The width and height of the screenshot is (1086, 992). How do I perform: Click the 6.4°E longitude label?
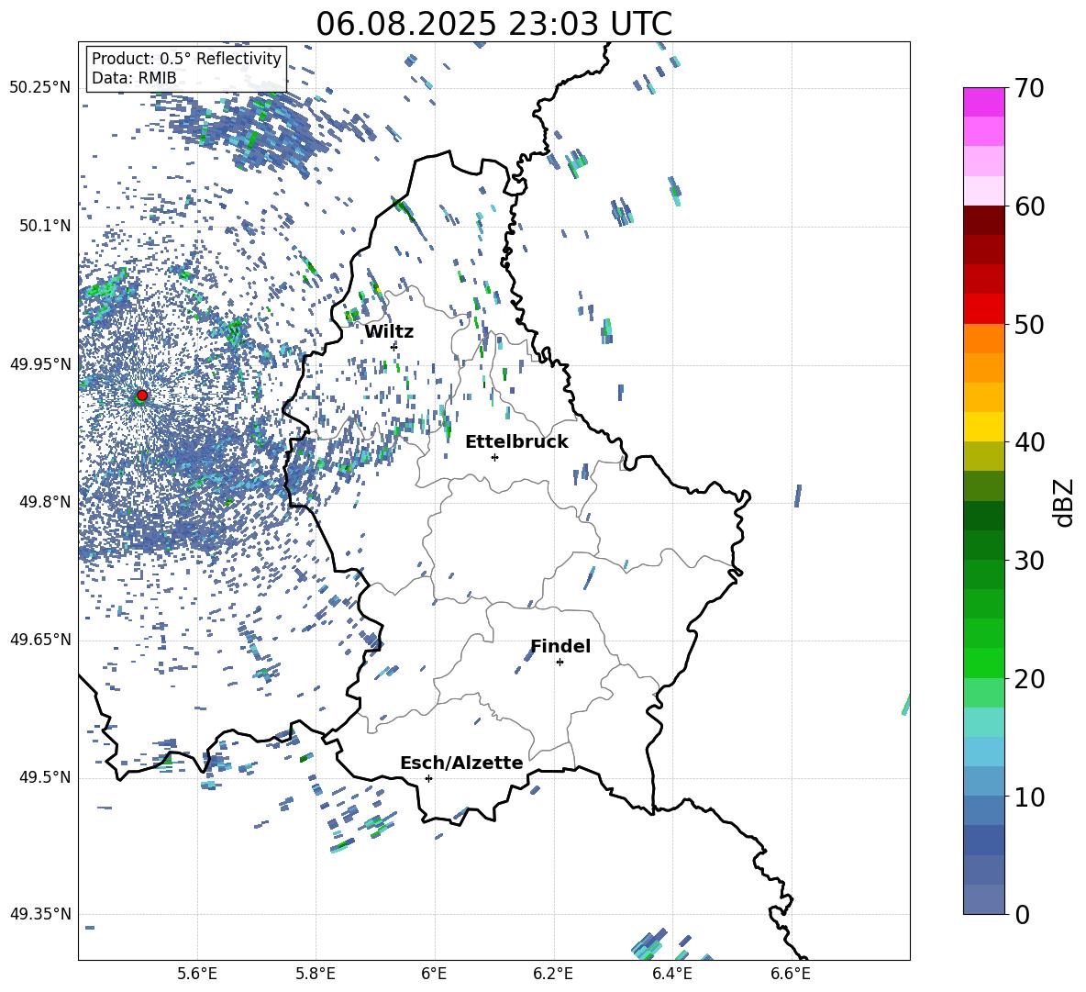tap(671, 974)
